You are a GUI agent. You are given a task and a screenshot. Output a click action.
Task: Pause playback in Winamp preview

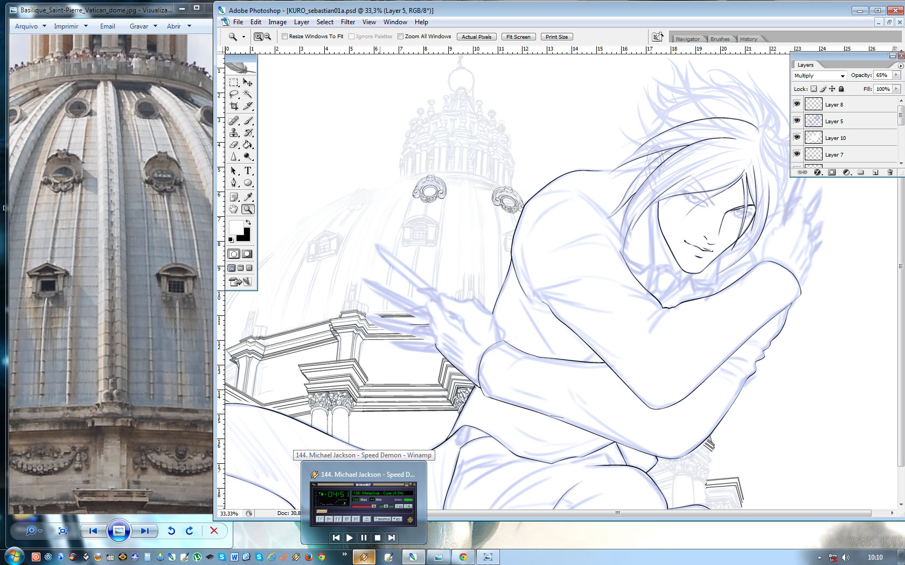pos(364,538)
